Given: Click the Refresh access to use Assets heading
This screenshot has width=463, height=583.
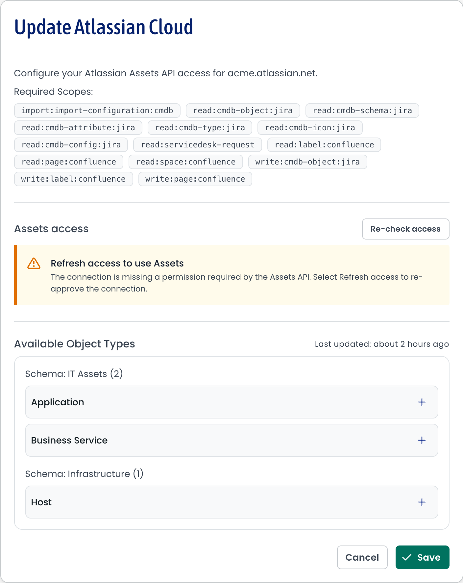Looking at the screenshot, I should pyautogui.click(x=117, y=264).
